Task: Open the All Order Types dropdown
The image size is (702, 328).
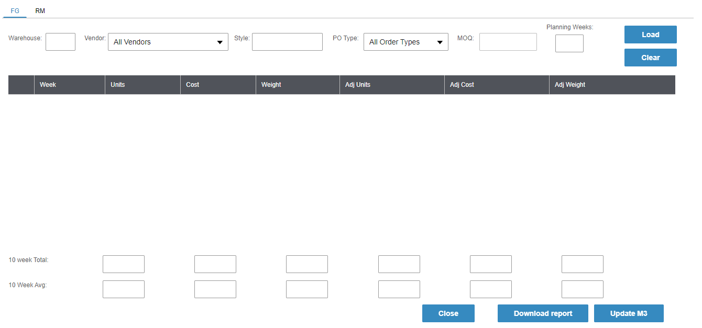Action: (x=406, y=42)
